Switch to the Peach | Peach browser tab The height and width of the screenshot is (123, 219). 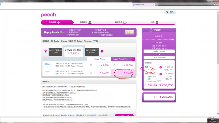(144, 5)
